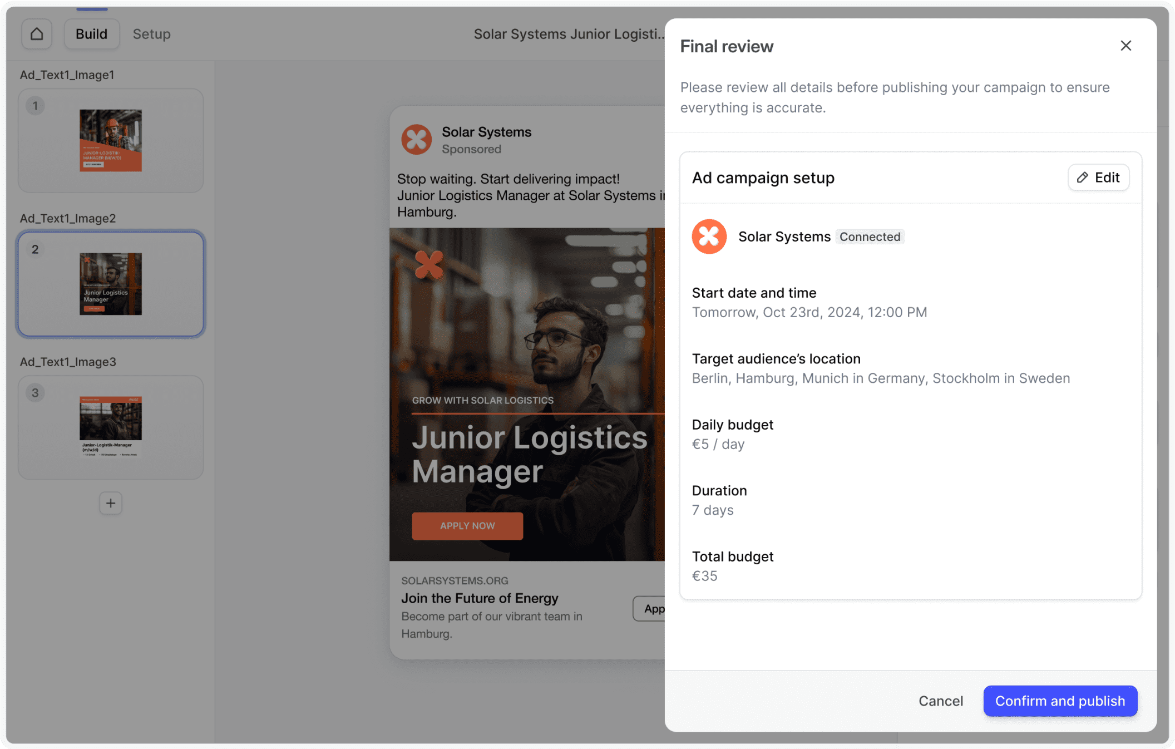This screenshot has height=749, width=1175.
Task: Click the Join the Future of Energy headline
Action: (x=479, y=598)
